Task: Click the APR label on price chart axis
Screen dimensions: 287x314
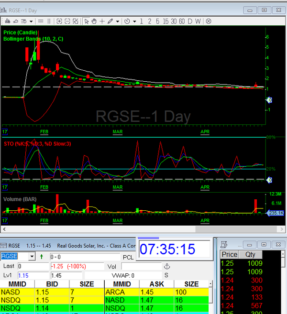Action: pyautogui.click(x=205, y=132)
